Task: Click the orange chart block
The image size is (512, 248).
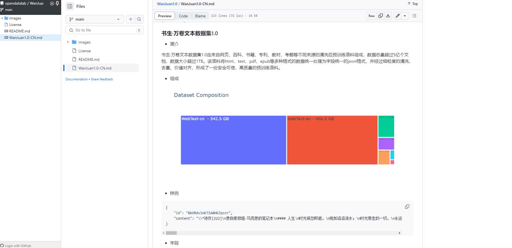Action: point(384,157)
